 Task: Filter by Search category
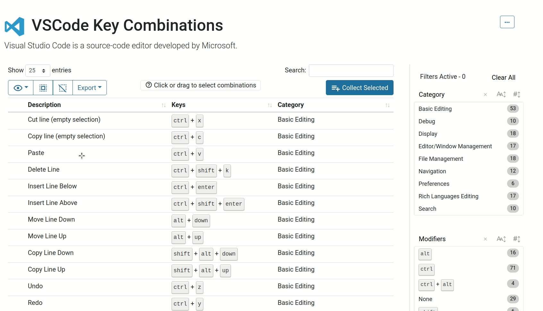469,209
